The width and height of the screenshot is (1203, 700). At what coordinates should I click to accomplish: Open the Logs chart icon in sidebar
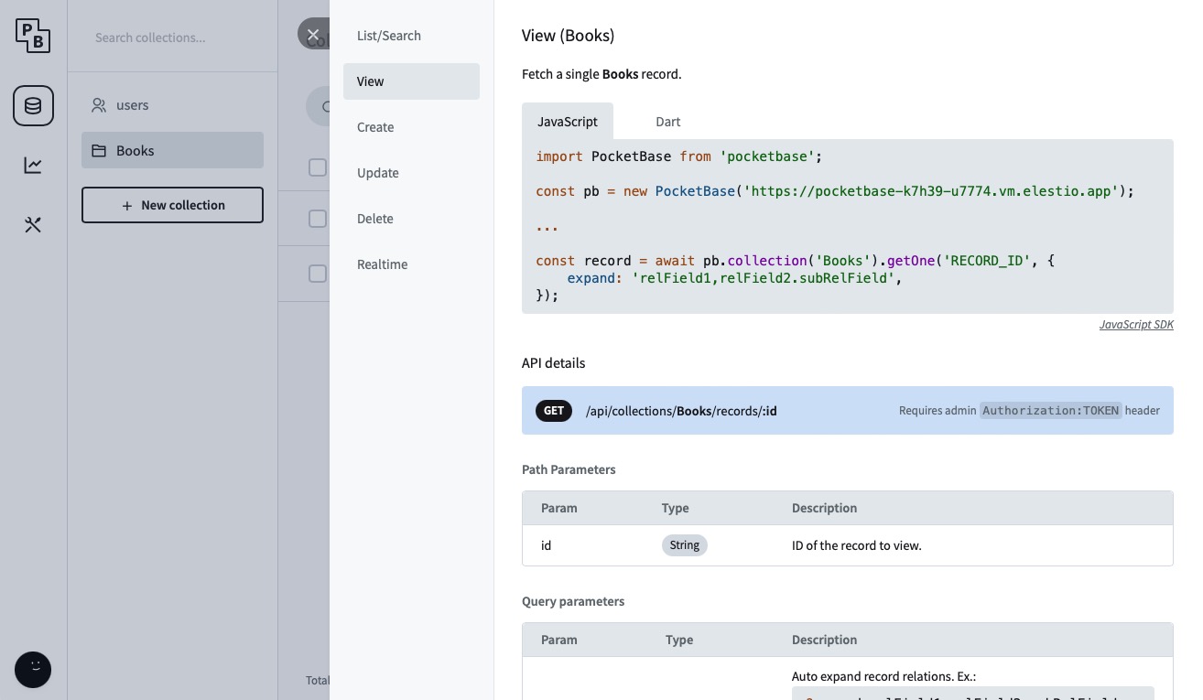[33, 165]
